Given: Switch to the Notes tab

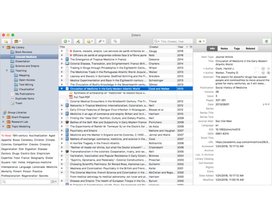Looking at the screenshot, I should tap(224, 49).
